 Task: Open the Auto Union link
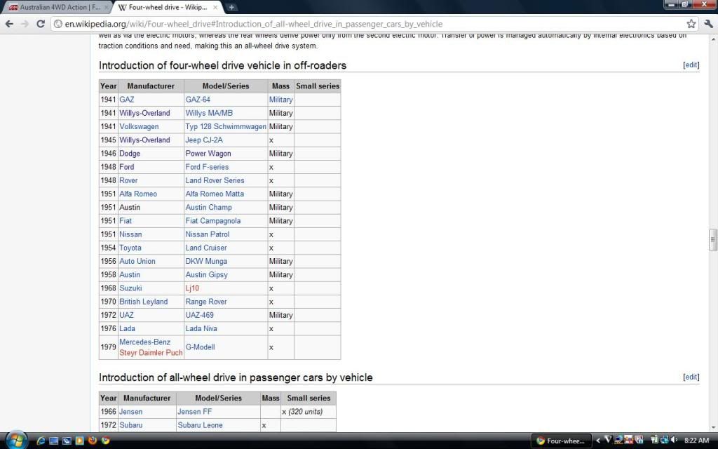(x=137, y=261)
